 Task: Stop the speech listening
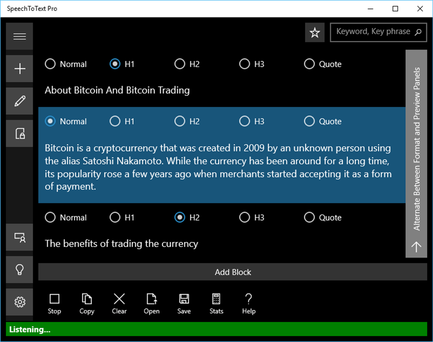point(54,304)
